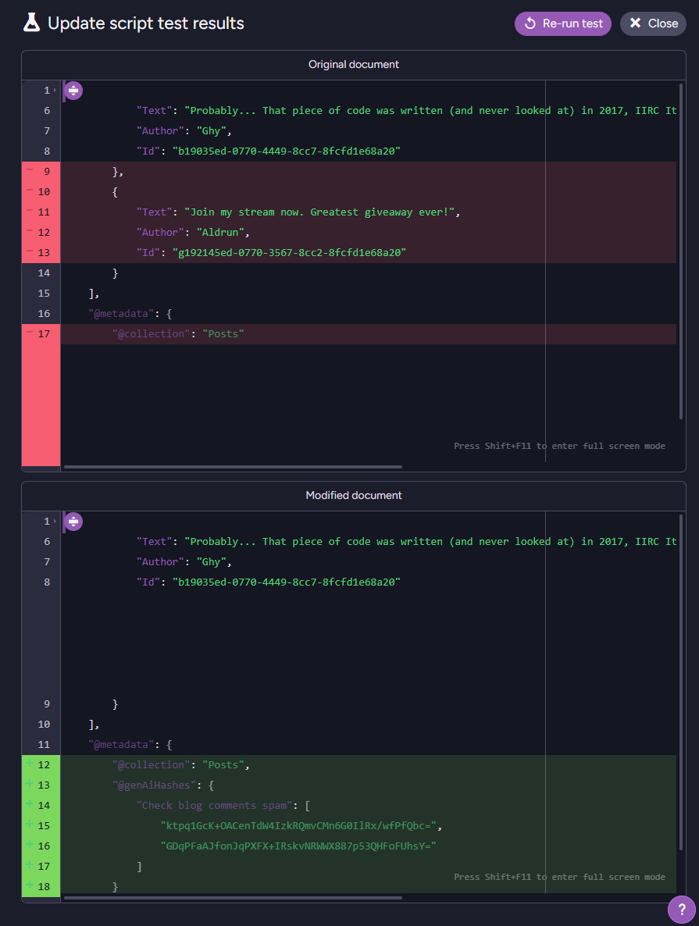Screen dimensions: 699x926
Task: Click hash starting with "GDqPFaAJ"
Action: coord(298,846)
